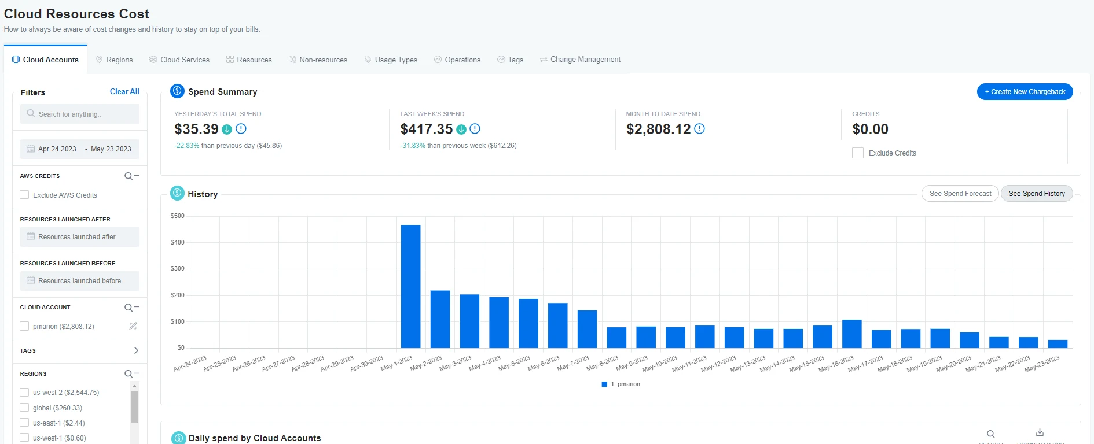Open the Apr 24 2023 date range picker
Screen dimensions: 1094x444
pos(79,149)
